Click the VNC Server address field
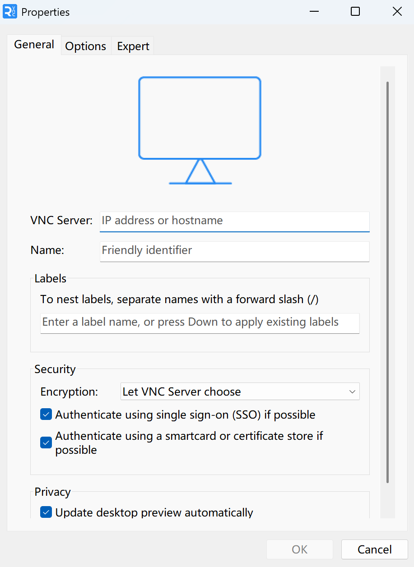The image size is (414, 567). (234, 221)
